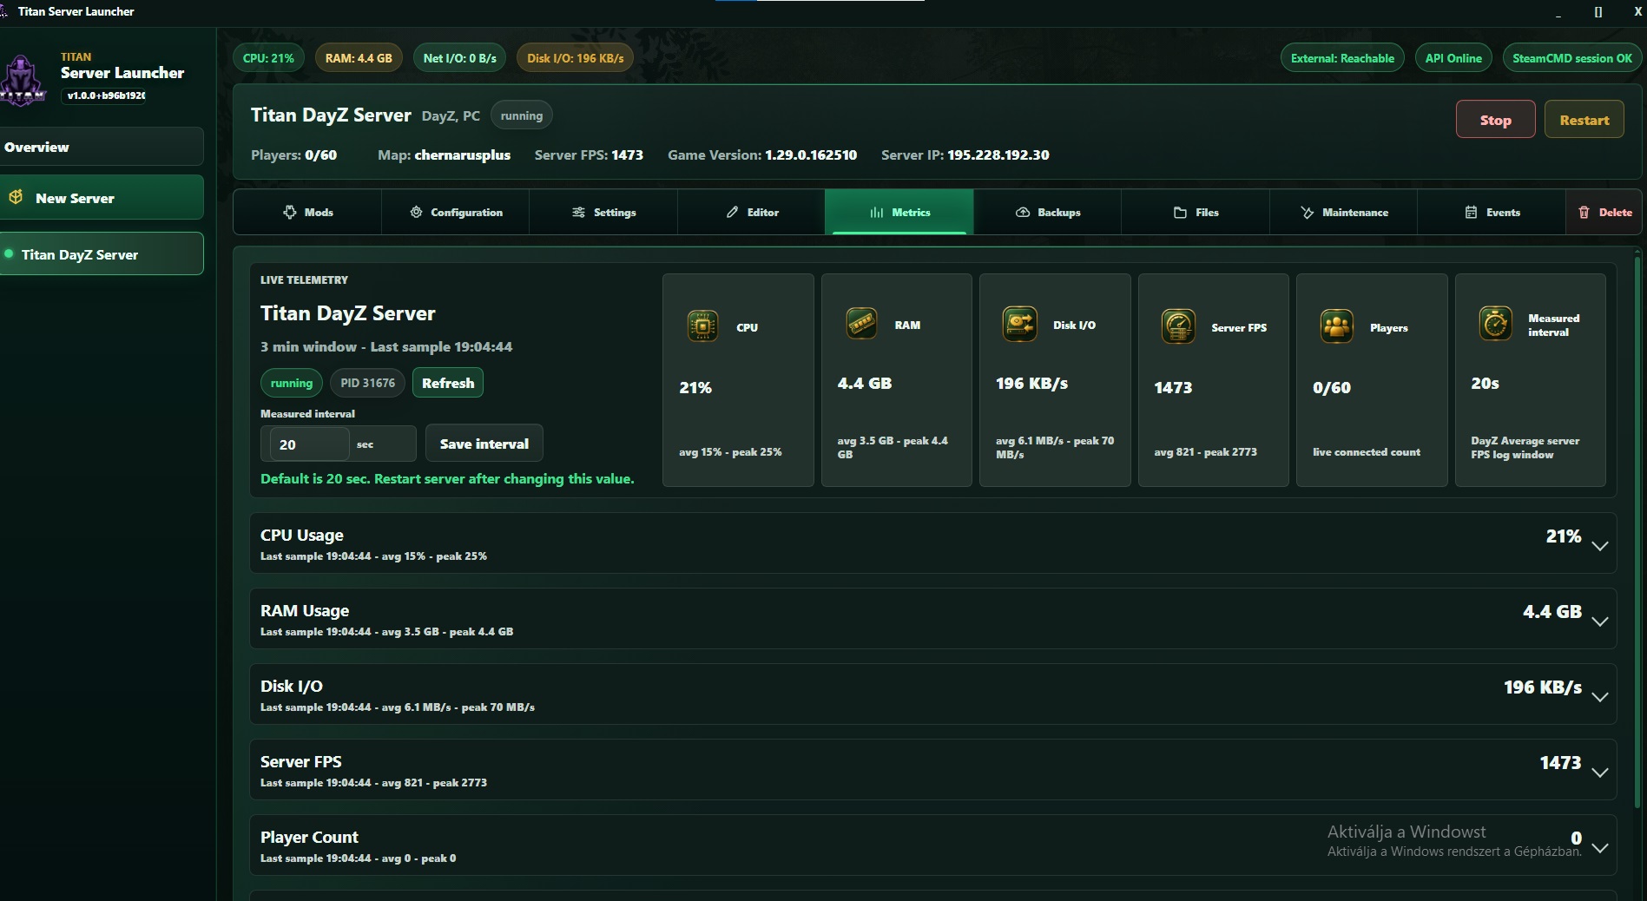Click the API Online status badge

point(1453,58)
